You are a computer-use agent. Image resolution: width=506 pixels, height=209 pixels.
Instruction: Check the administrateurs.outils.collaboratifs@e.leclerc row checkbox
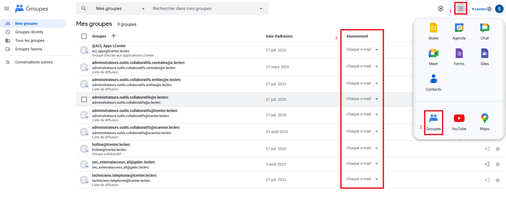[x=84, y=99]
